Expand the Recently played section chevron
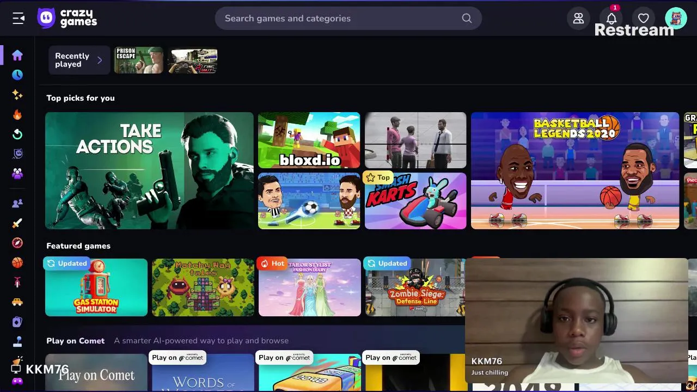Viewport: 697px width, 392px height. pos(99,60)
